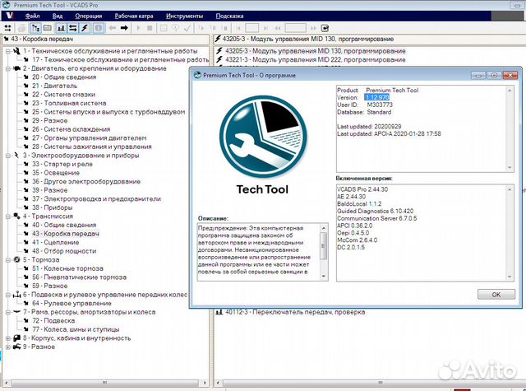Maximize the О программе dialog
Image resolution: width=526 pixels, height=391 pixels.
[x=494, y=75]
